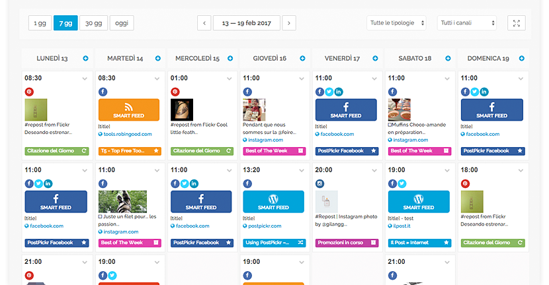
Task: Expand options for Mercoledì 01:00 post
Action: click(230, 79)
